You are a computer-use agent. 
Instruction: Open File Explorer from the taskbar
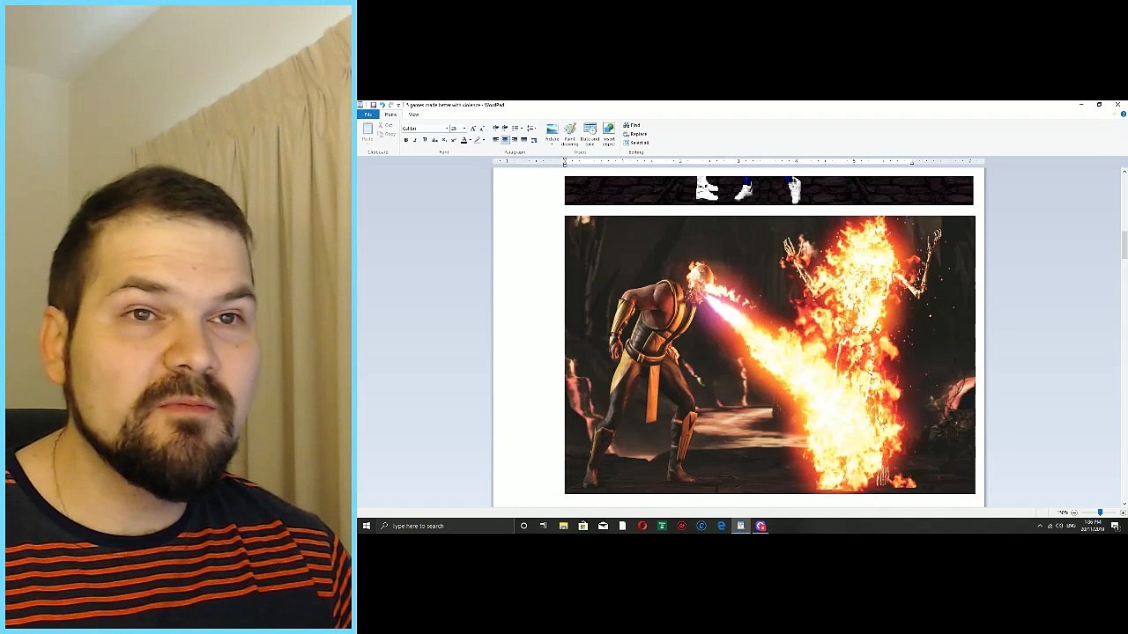(x=563, y=526)
